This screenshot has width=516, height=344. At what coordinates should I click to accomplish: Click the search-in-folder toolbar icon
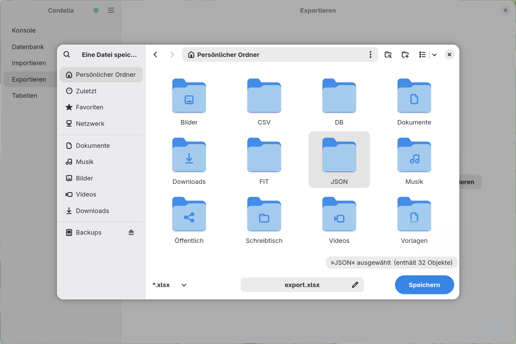[x=388, y=55]
